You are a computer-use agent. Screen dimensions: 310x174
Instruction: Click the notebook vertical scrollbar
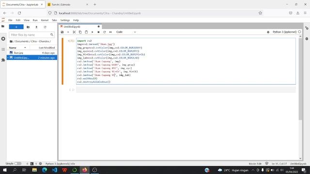[x=300, y=79]
